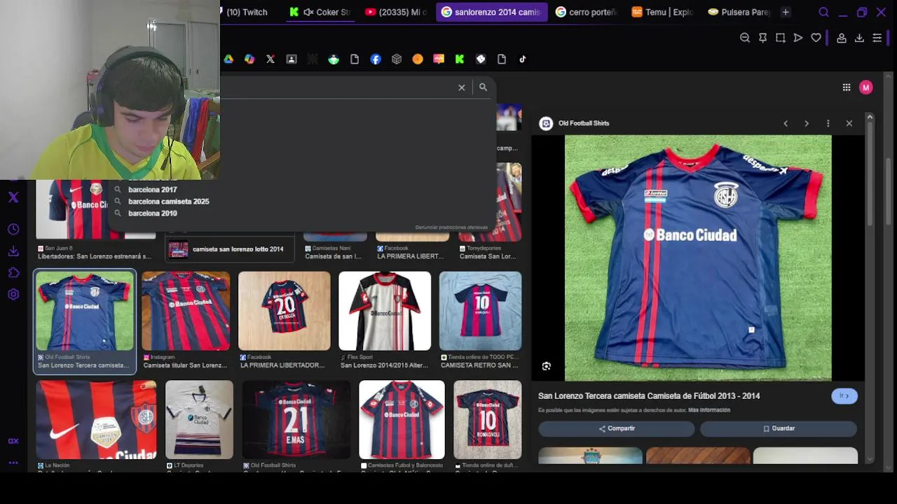Clear the Google search box text
897x504 pixels.
point(462,87)
